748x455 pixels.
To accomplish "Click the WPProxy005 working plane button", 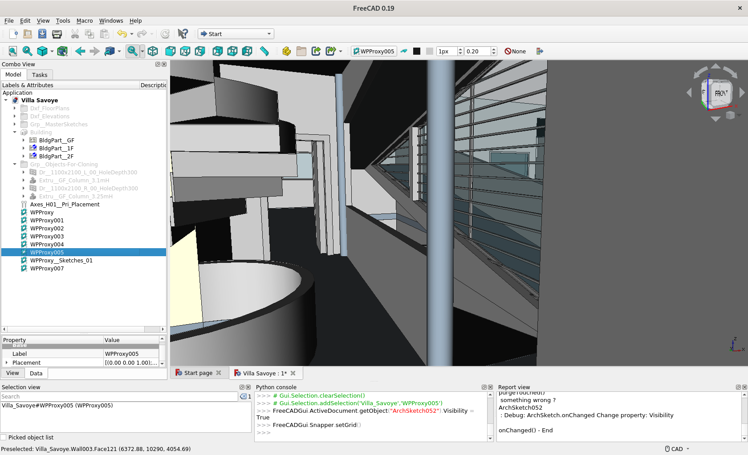I will point(374,51).
